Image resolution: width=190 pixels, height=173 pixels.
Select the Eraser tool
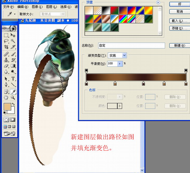[x=6, y=66]
